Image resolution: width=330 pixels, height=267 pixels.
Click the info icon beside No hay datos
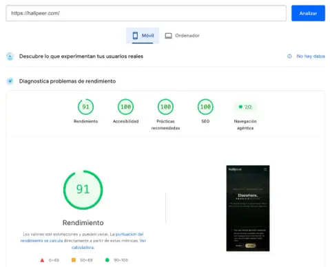[289, 56]
